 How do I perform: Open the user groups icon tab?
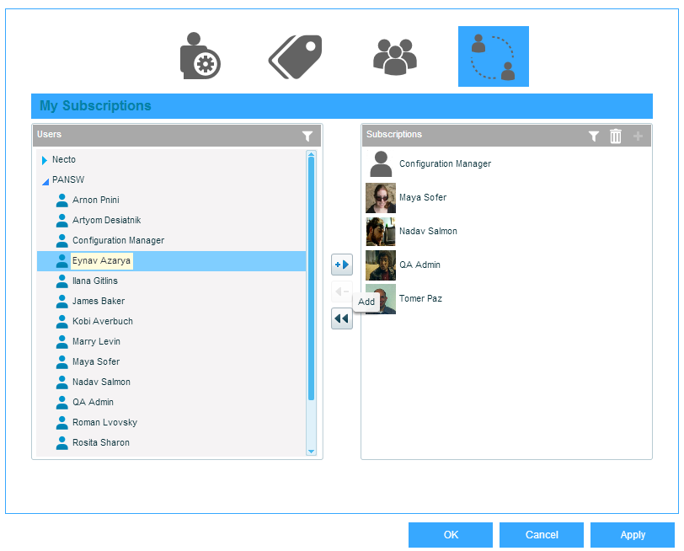click(x=394, y=56)
